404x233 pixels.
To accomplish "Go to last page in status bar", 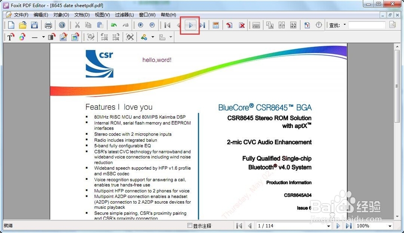I will click(x=348, y=226).
